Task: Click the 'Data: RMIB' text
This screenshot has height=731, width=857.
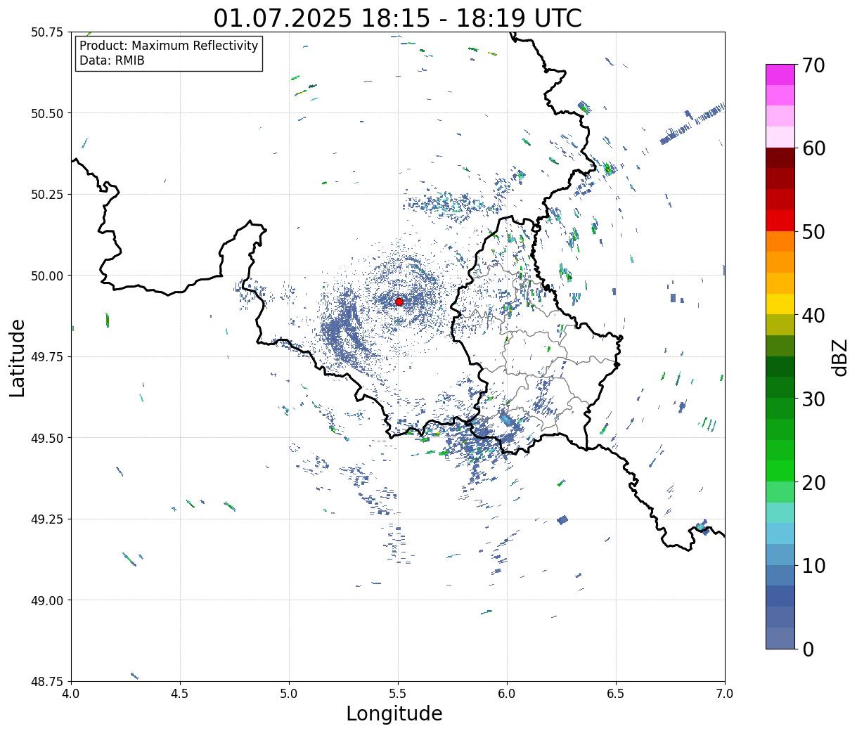Action: click(x=112, y=61)
